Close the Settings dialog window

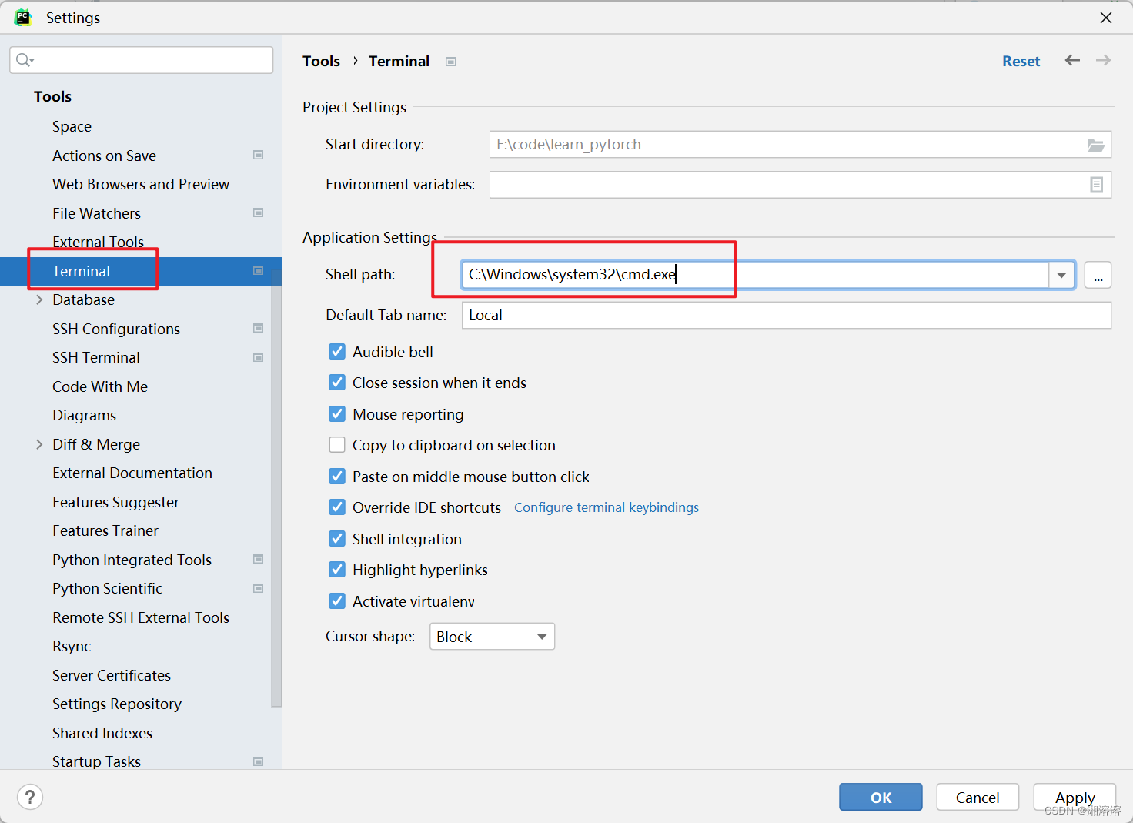point(1106,17)
